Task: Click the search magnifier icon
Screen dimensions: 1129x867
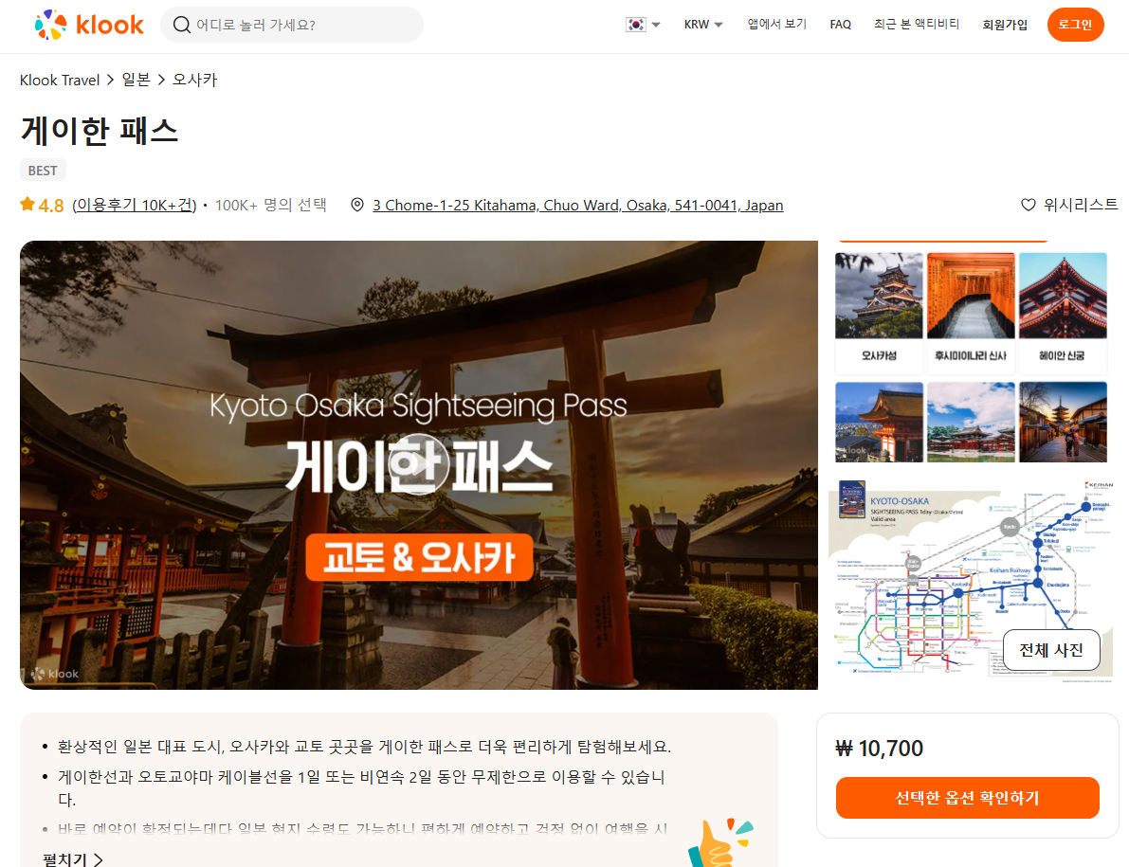Action: click(x=182, y=25)
